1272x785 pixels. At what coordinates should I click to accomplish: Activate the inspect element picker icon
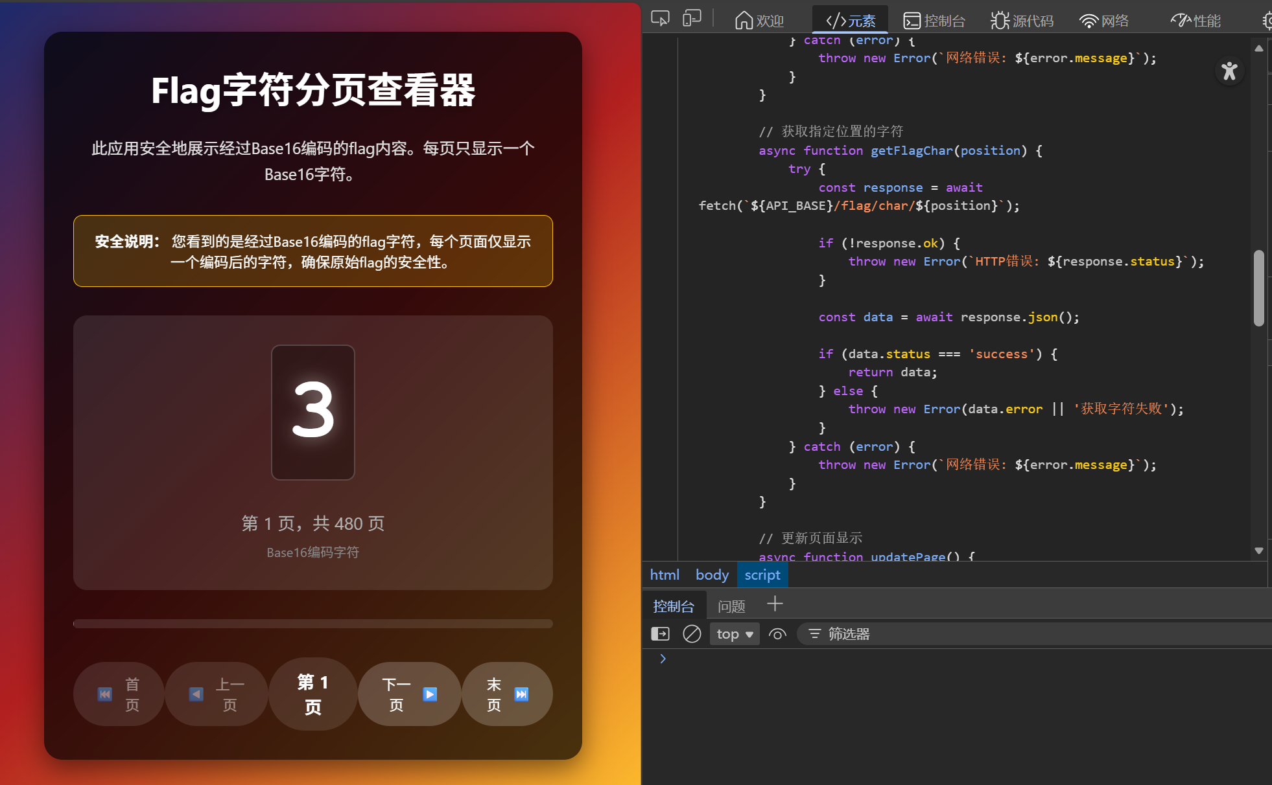click(x=660, y=18)
